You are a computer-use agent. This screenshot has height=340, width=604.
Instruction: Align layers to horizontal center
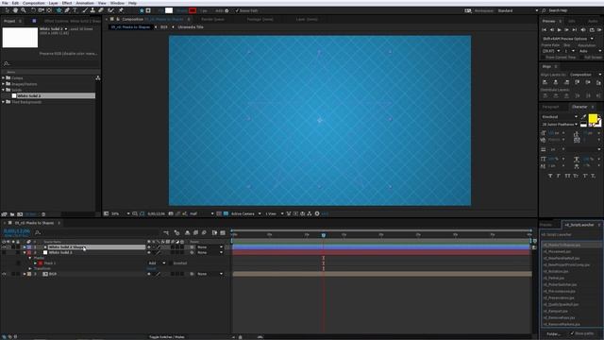pyautogui.click(x=556, y=82)
